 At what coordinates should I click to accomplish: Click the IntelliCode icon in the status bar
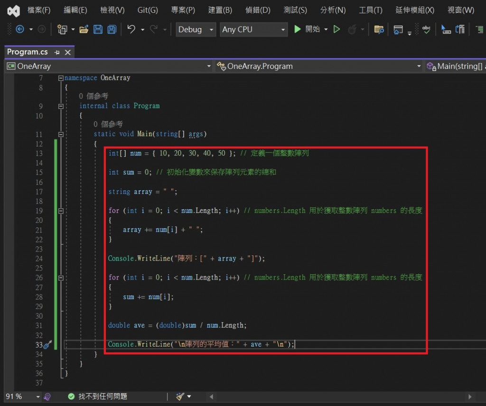[x=47, y=396]
